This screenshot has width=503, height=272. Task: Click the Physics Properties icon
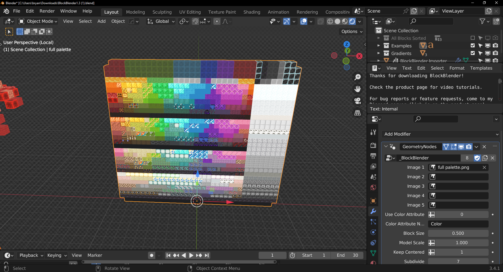tap(373, 232)
